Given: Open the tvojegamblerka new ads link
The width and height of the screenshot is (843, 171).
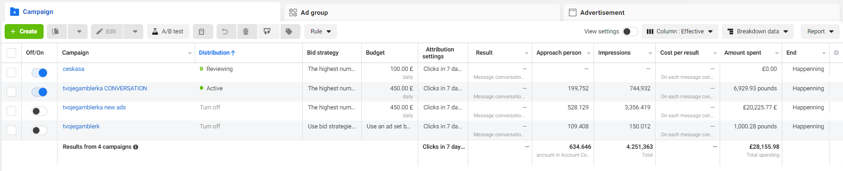Looking at the screenshot, I should click(94, 108).
